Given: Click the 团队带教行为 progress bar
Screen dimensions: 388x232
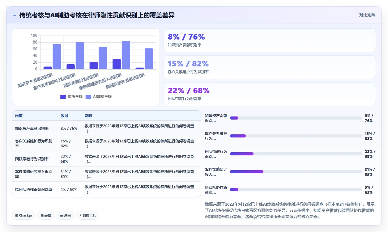Looking at the screenshot, I should pos(296,154).
